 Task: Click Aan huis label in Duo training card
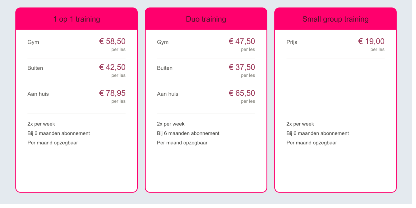point(167,94)
